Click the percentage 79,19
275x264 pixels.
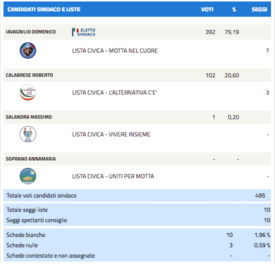tap(232, 32)
